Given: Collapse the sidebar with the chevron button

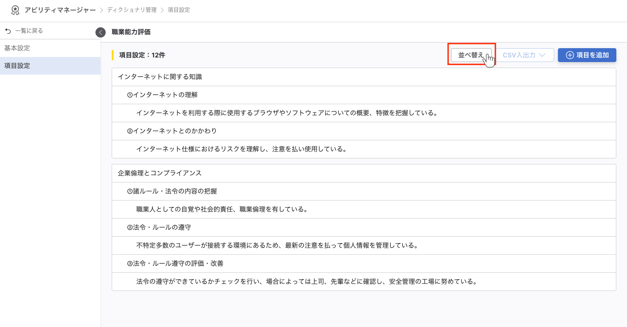Looking at the screenshot, I should tap(101, 32).
